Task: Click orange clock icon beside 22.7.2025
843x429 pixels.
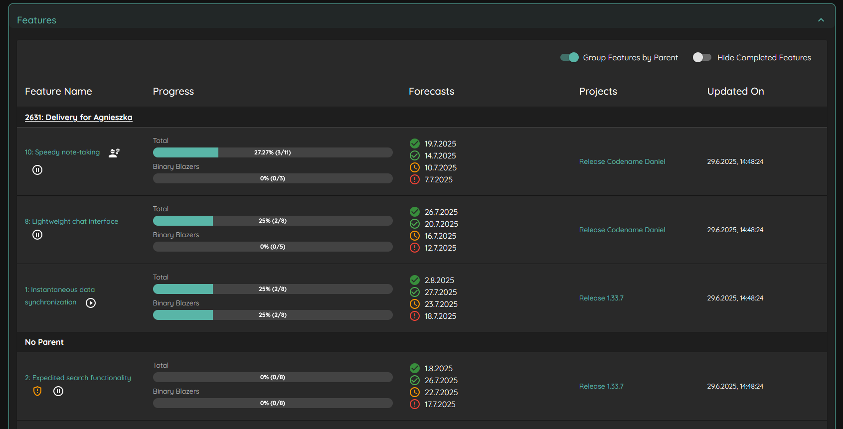Action: tap(415, 392)
